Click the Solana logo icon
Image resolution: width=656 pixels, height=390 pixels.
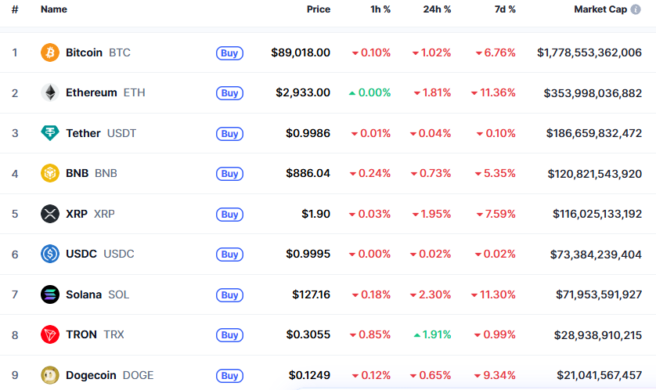pos(50,294)
